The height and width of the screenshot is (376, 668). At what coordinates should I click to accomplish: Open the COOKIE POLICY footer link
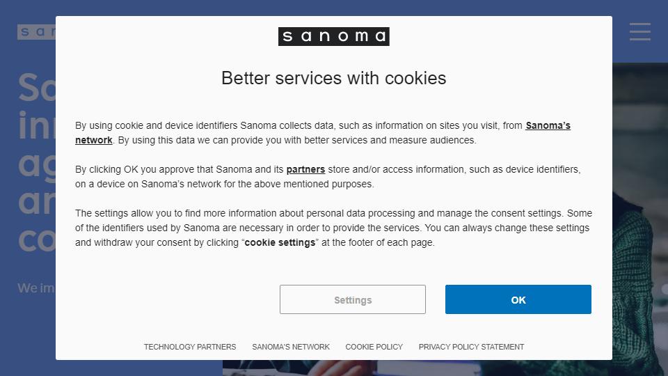click(x=374, y=347)
